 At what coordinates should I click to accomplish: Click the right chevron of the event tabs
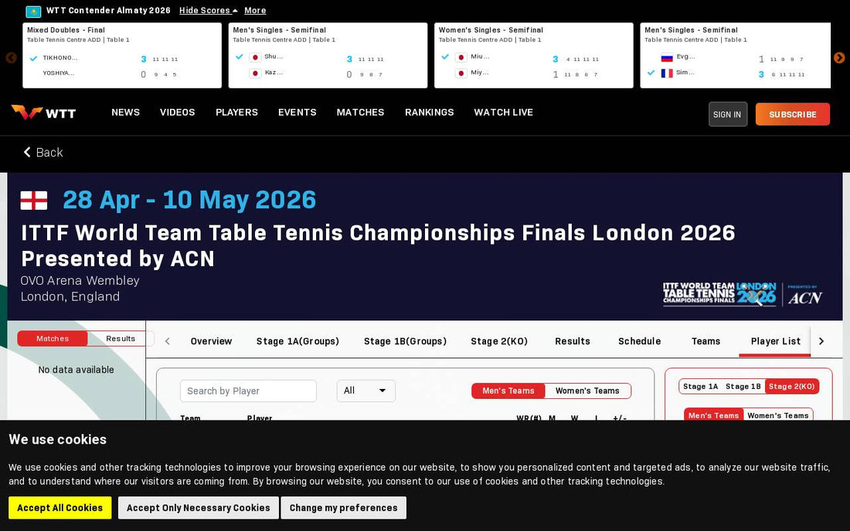[821, 341]
